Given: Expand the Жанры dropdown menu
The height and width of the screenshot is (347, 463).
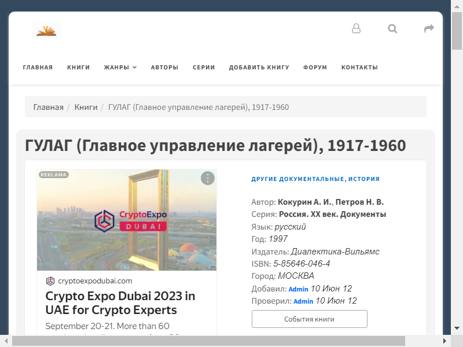Looking at the screenshot, I should (x=120, y=67).
